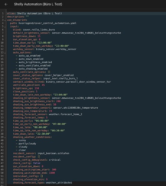Click shading_elevation_min value 9
This screenshot has width=166, height=186.
coord(47,179)
